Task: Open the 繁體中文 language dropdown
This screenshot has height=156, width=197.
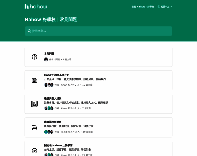Action: pyautogui.click(x=165, y=7)
